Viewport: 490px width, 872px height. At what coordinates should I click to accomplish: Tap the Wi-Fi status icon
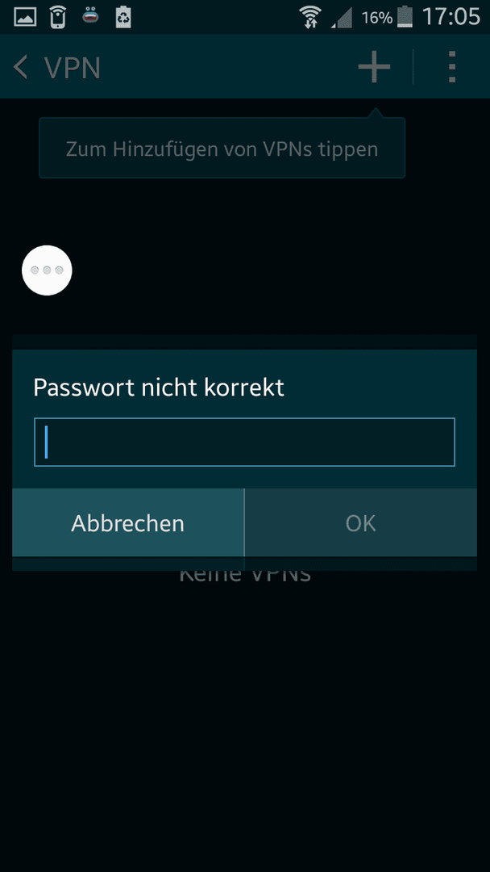point(309,17)
